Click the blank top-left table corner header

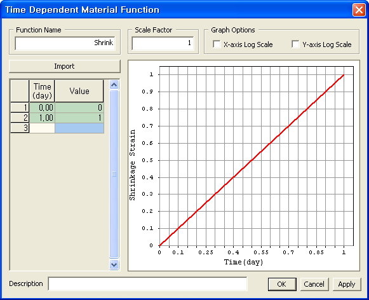coord(20,91)
